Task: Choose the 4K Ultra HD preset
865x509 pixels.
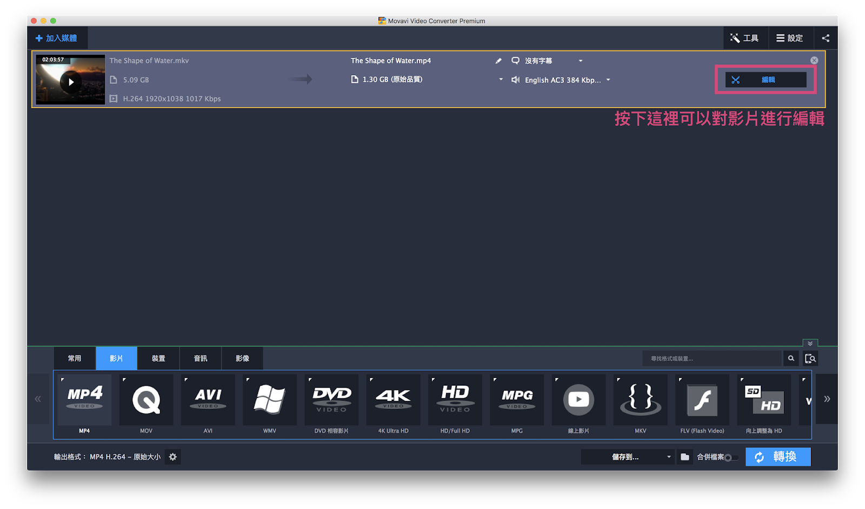Action: tap(393, 400)
